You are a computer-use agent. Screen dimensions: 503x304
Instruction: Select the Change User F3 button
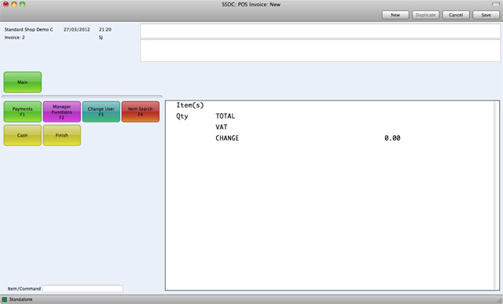click(101, 112)
